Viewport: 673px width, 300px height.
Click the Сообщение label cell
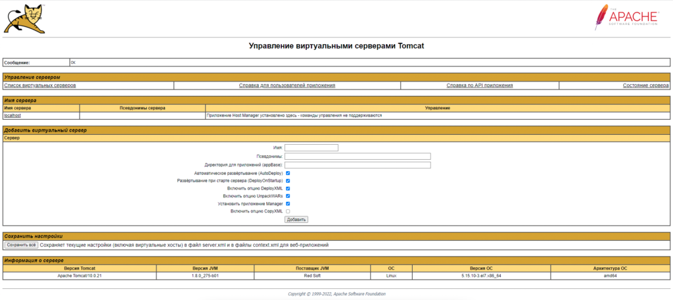pos(36,63)
